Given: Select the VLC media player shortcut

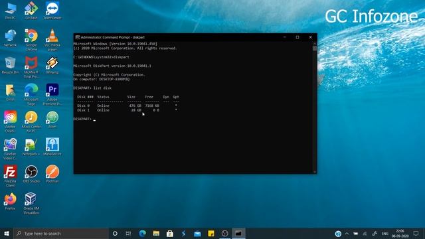Looking at the screenshot, I should click(52, 40).
